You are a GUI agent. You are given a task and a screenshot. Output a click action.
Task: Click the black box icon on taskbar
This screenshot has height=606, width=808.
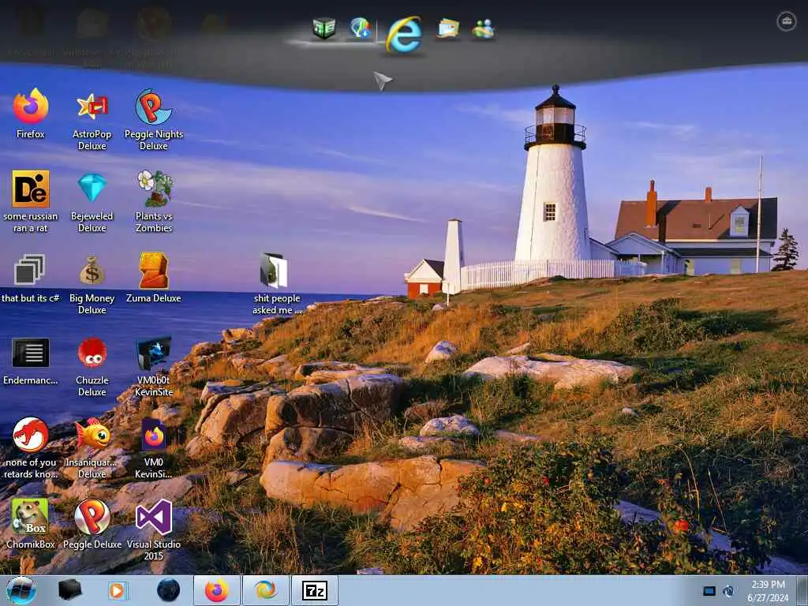click(x=69, y=590)
